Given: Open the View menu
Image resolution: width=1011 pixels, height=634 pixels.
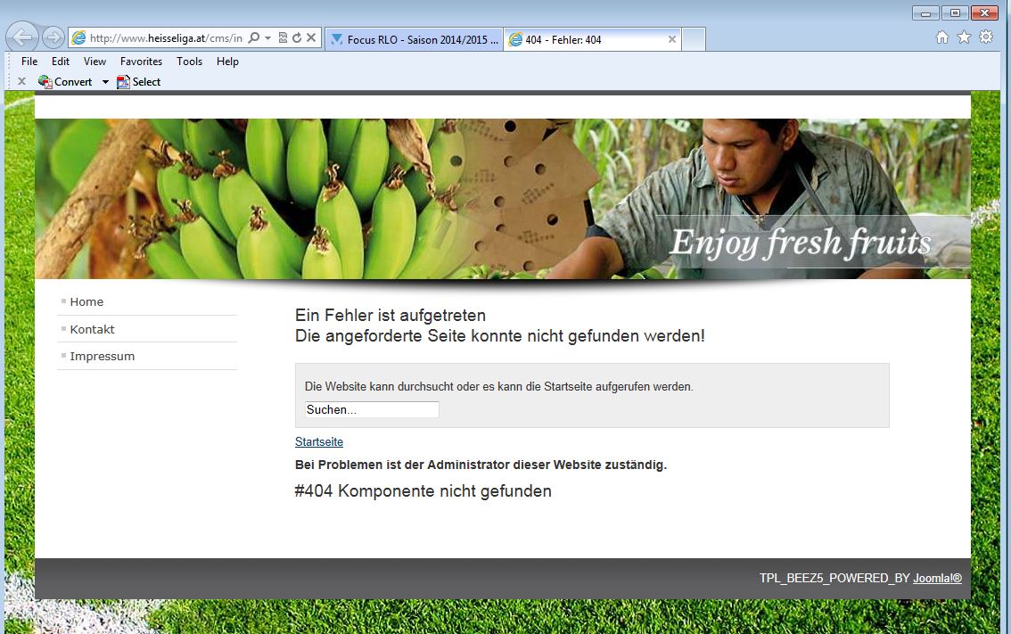Looking at the screenshot, I should pyautogui.click(x=95, y=62).
